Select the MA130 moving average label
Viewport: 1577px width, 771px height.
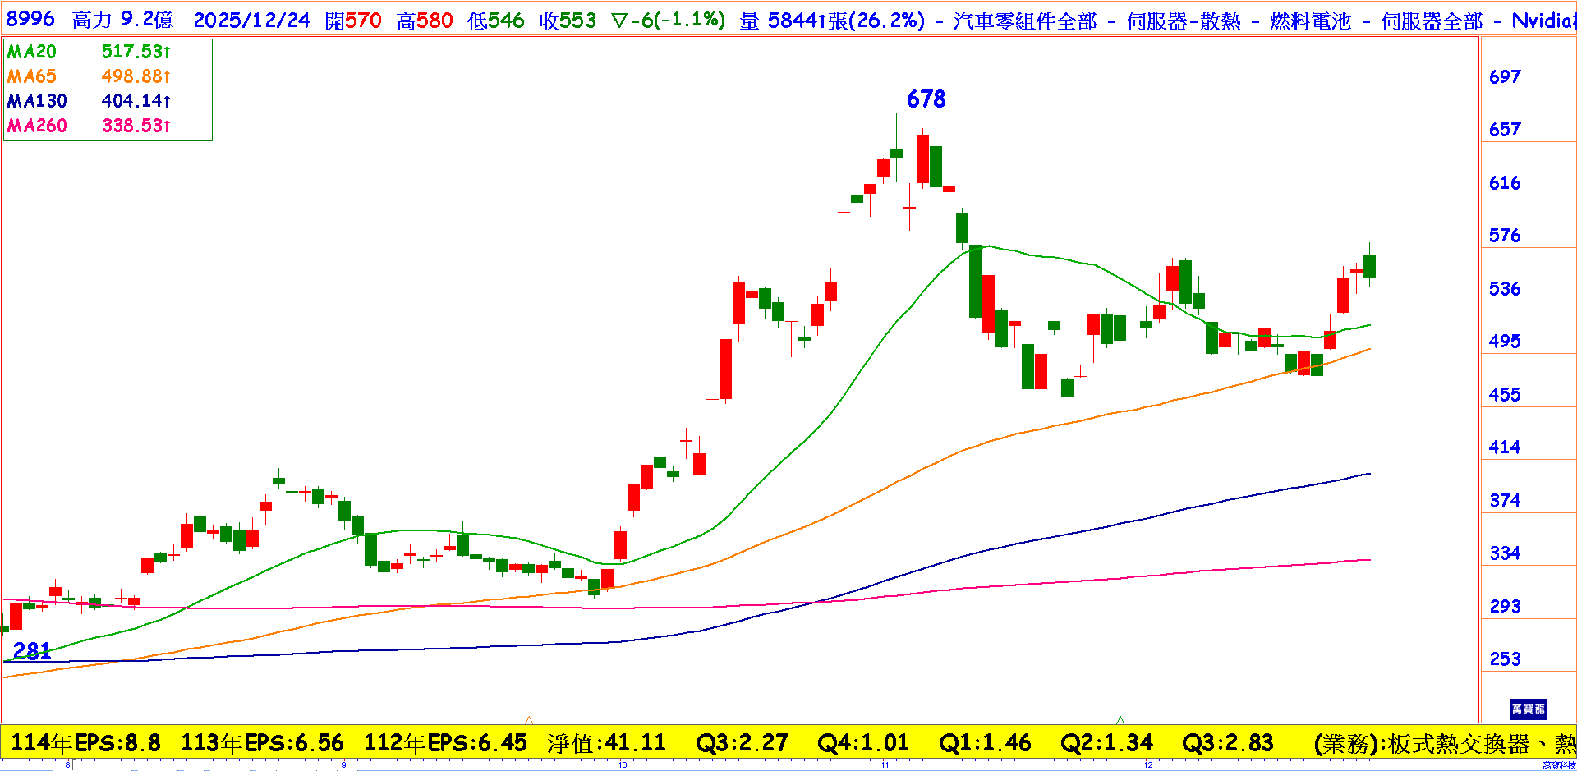point(37,101)
